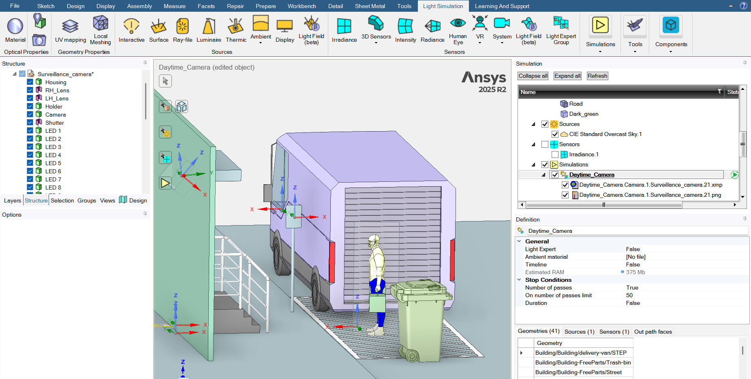Viewport: 751px width, 379px height.
Task: Collapse the Surveillance_camera tree node
Action: pos(15,74)
